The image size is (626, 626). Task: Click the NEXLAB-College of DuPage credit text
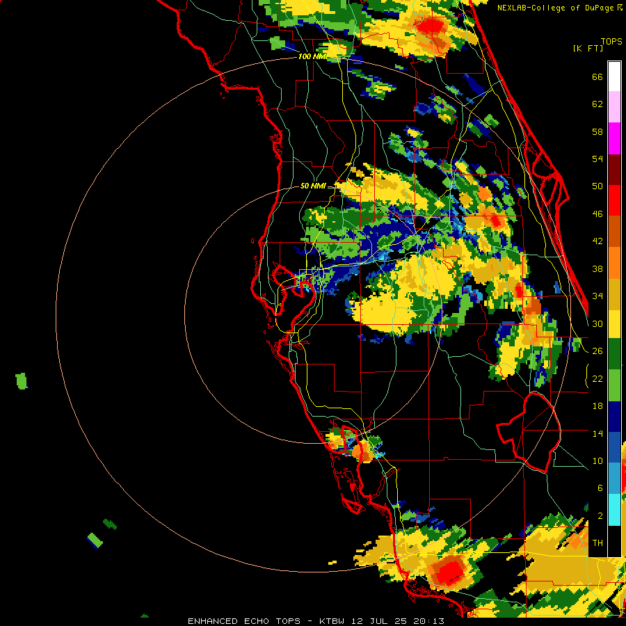coord(559,8)
